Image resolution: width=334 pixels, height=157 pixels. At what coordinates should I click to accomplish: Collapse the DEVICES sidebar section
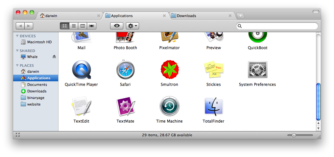(17, 36)
